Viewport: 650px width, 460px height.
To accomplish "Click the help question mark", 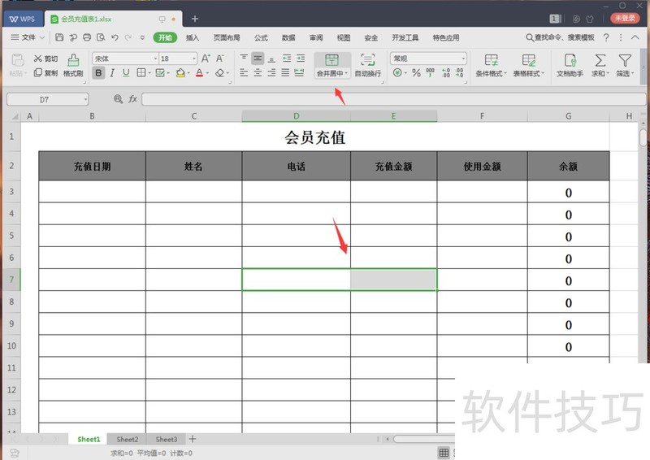I will (606, 37).
